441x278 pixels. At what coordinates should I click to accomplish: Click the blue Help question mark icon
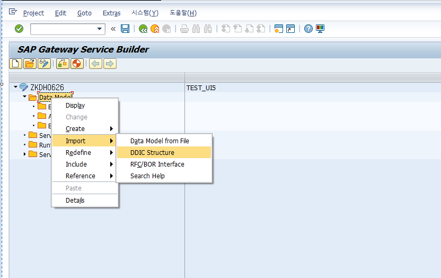pos(308,29)
